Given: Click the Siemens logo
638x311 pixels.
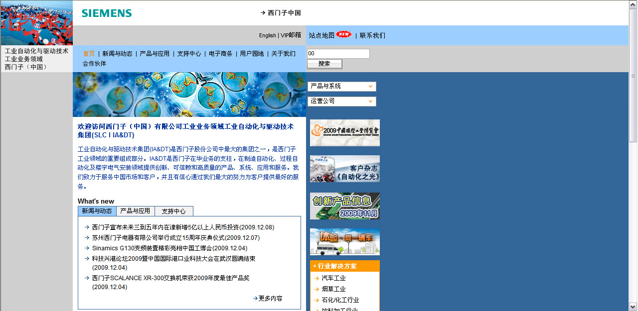Looking at the screenshot, I should (107, 13).
